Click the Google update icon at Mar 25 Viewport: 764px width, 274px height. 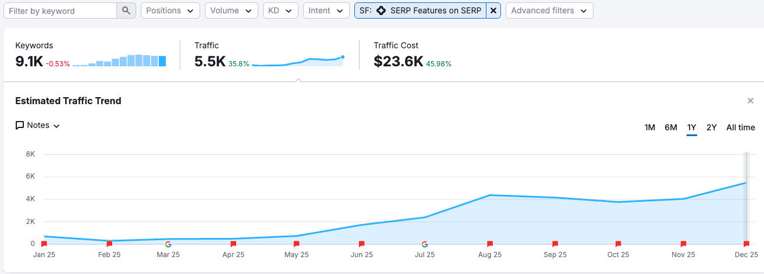click(168, 244)
